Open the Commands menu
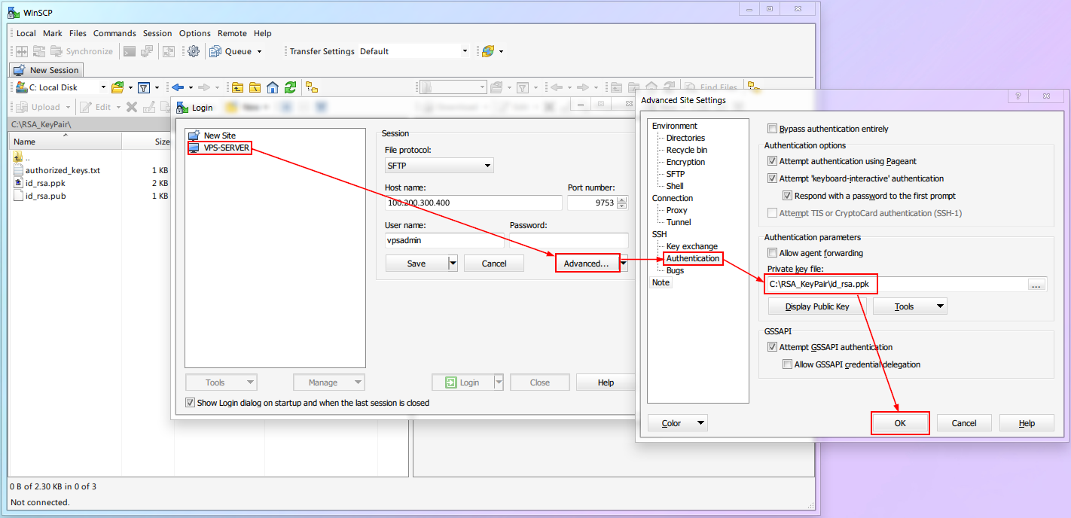 pyautogui.click(x=114, y=33)
